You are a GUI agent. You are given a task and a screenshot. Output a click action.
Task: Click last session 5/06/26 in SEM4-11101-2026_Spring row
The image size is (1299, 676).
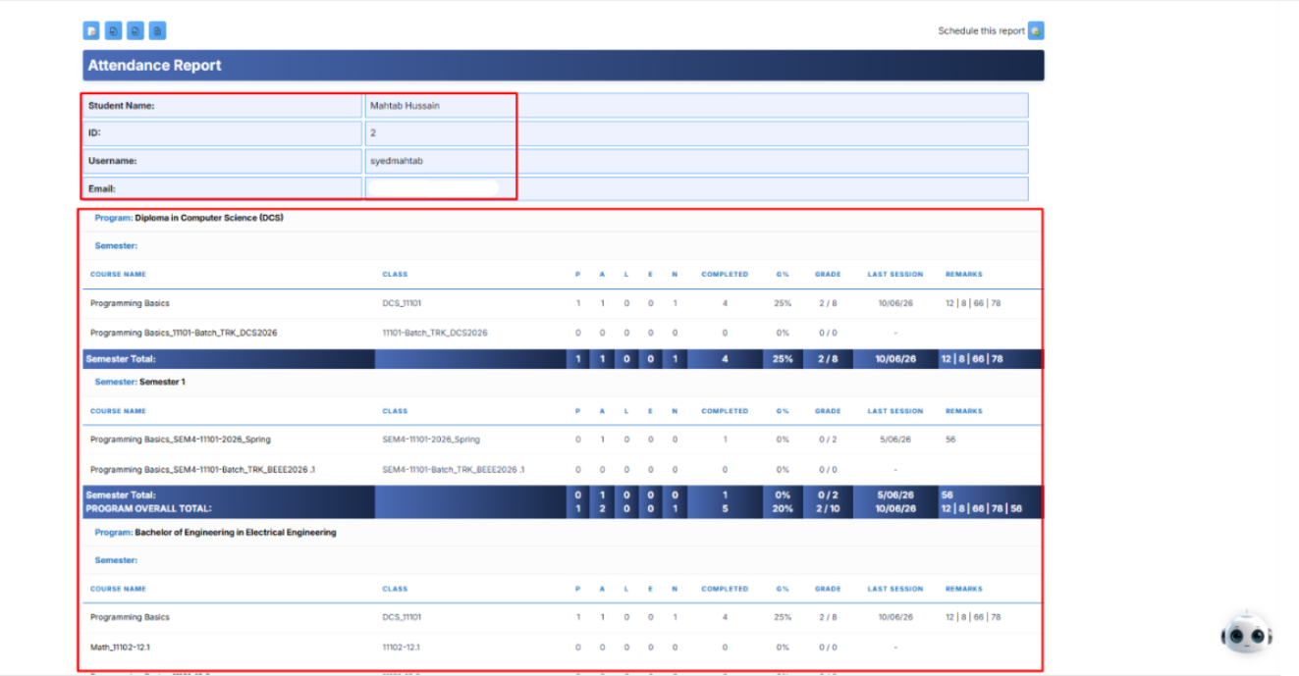click(x=895, y=440)
